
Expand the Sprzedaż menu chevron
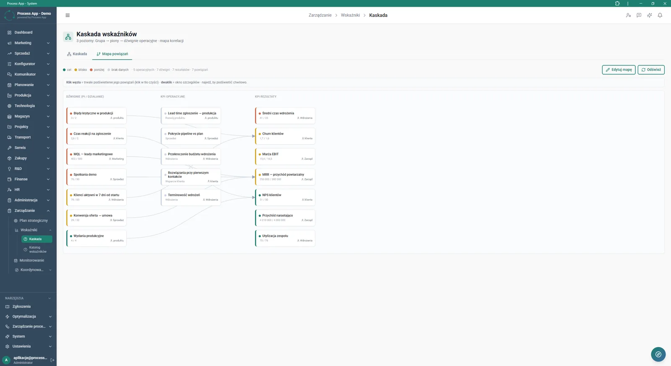pos(48,53)
